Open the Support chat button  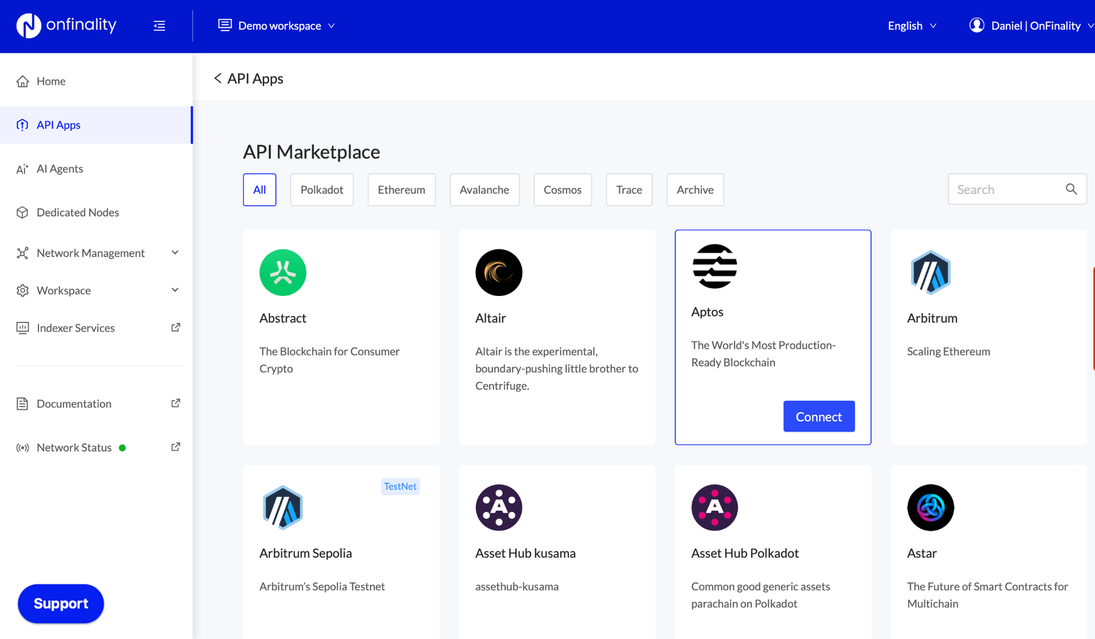point(60,603)
